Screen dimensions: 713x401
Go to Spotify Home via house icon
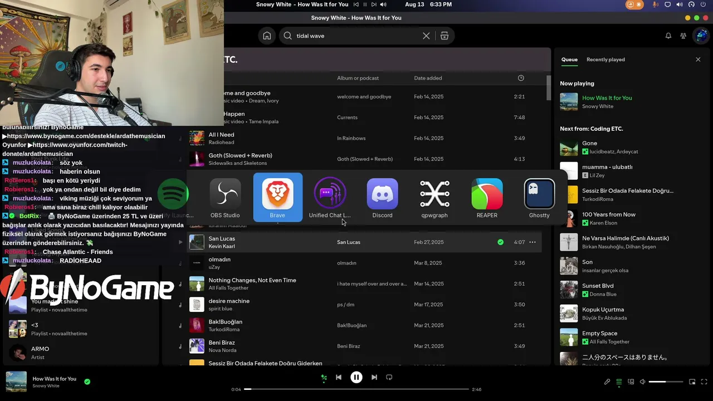point(267,36)
